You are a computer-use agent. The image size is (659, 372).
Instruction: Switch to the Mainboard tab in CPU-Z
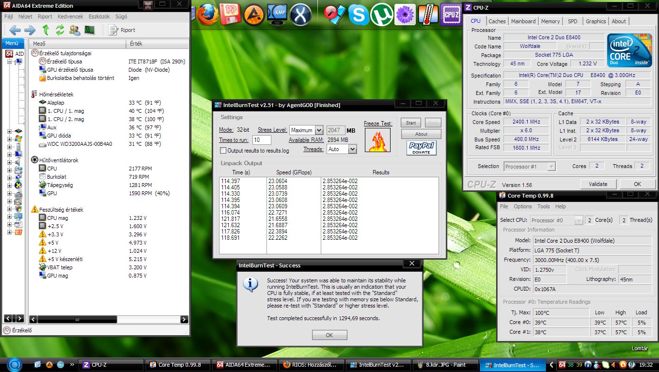pyautogui.click(x=523, y=21)
